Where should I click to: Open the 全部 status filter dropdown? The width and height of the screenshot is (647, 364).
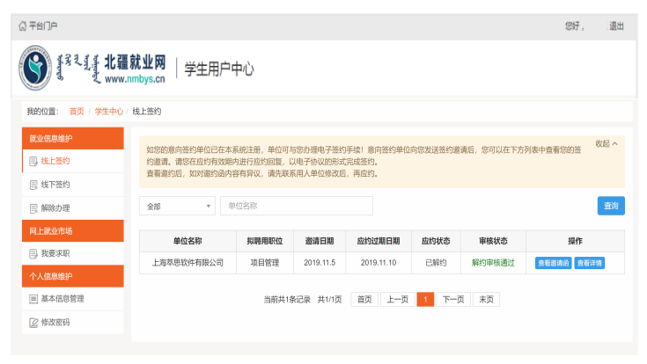(176, 206)
